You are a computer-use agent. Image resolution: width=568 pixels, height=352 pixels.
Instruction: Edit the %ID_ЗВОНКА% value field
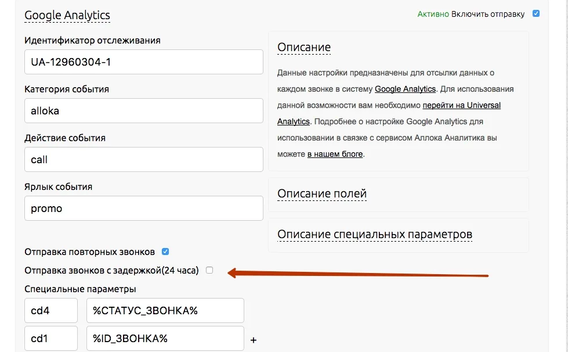point(165,338)
